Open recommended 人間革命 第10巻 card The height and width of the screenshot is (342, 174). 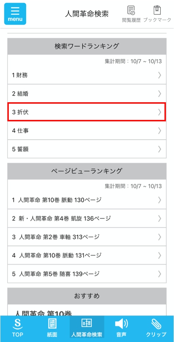87,310
